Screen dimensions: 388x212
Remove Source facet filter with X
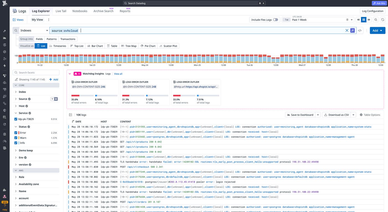(56, 99)
